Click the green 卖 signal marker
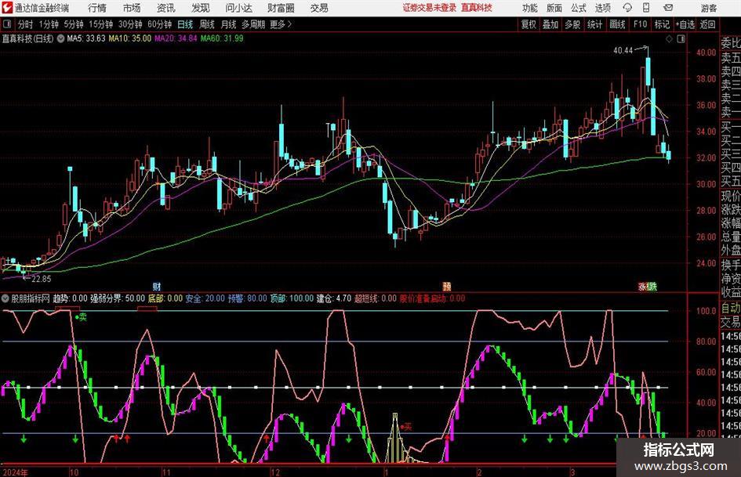 (82, 317)
